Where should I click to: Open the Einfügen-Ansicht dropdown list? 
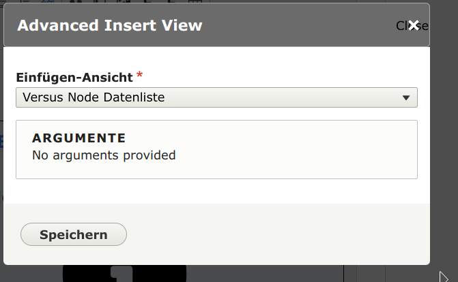[216, 97]
